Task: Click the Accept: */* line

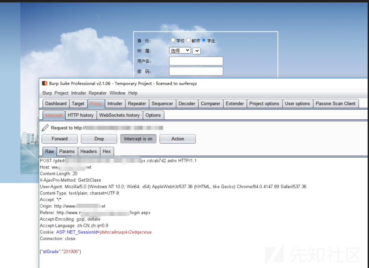Action: [51, 200]
